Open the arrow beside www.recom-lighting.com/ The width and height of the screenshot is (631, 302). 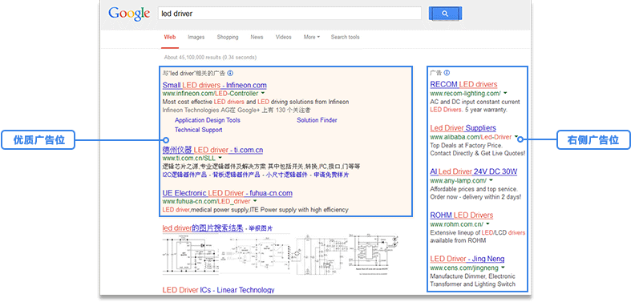click(505, 93)
